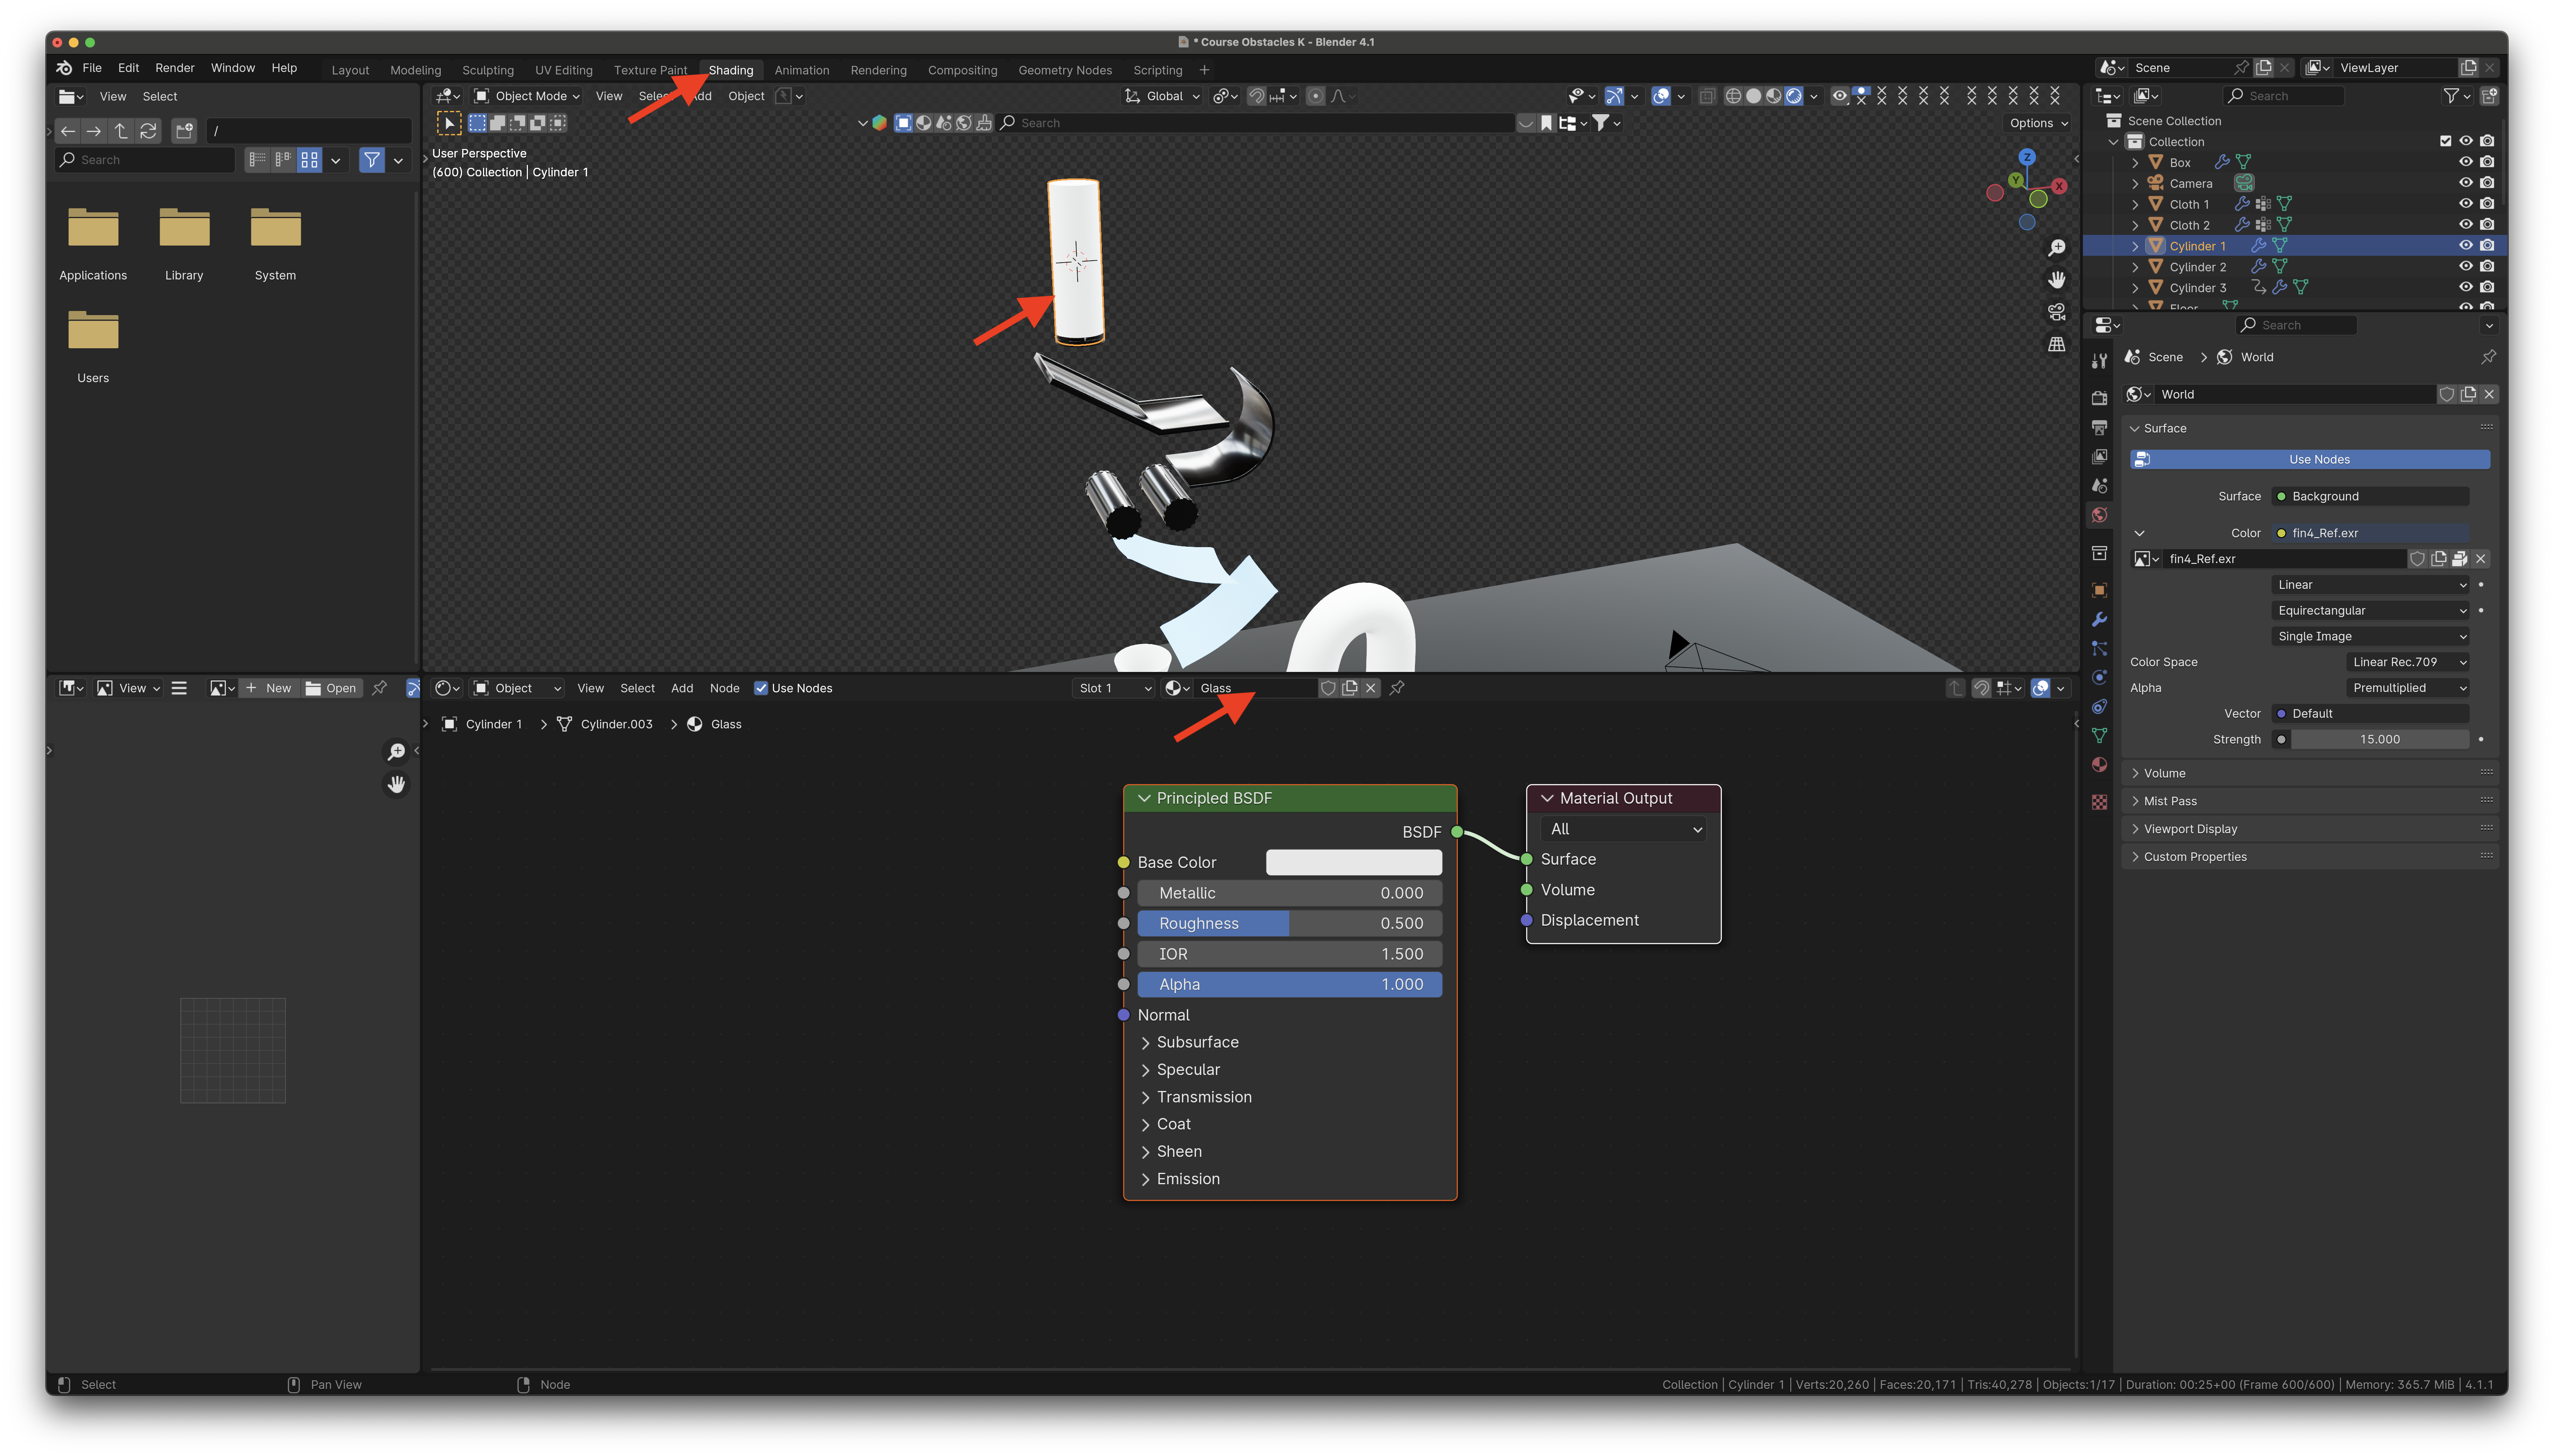Toggle the Collection exclude checkbox in Outliner
Image resolution: width=2554 pixels, height=1456 pixels.
pos(2445,141)
